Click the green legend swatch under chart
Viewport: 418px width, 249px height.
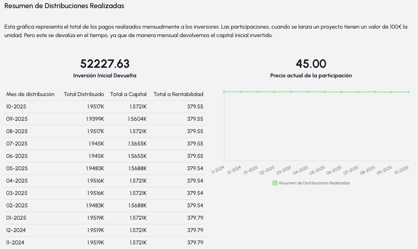point(275,183)
